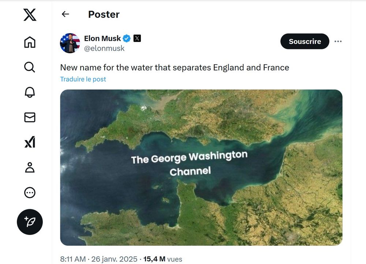The width and height of the screenshot is (366, 264).
Task: Go back using the arrow
Action: [x=65, y=14]
